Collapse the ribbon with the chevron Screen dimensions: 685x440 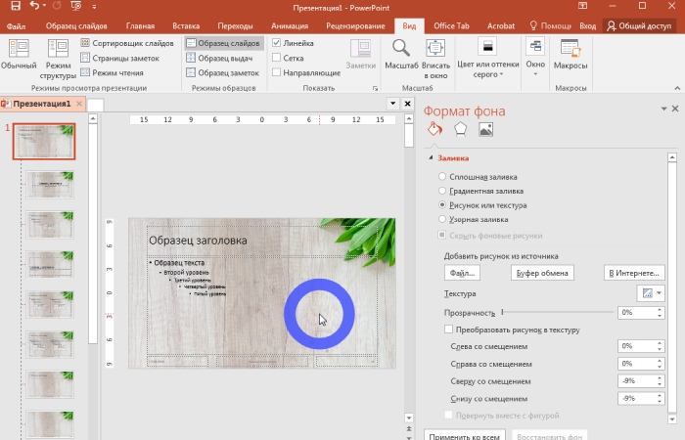click(x=677, y=88)
